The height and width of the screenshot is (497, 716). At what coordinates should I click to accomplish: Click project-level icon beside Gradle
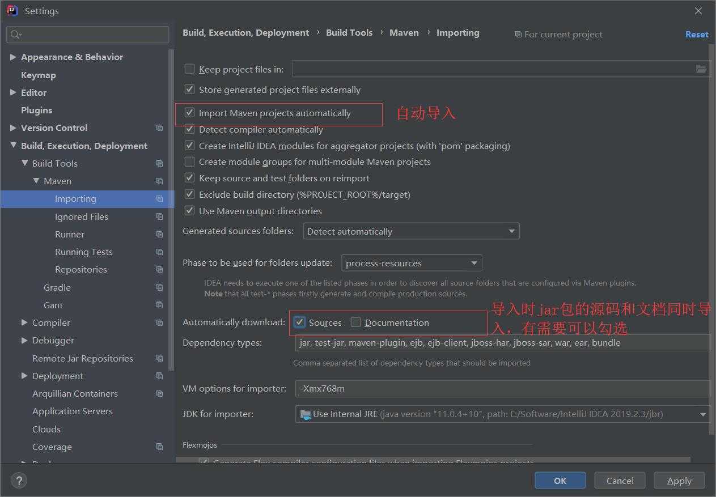(x=159, y=287)
